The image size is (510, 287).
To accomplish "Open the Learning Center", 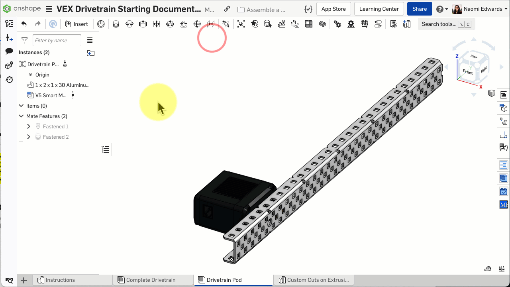I will [379, 9].
